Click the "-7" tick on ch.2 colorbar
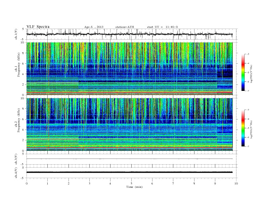266x206 pixels. click(248, 146)
